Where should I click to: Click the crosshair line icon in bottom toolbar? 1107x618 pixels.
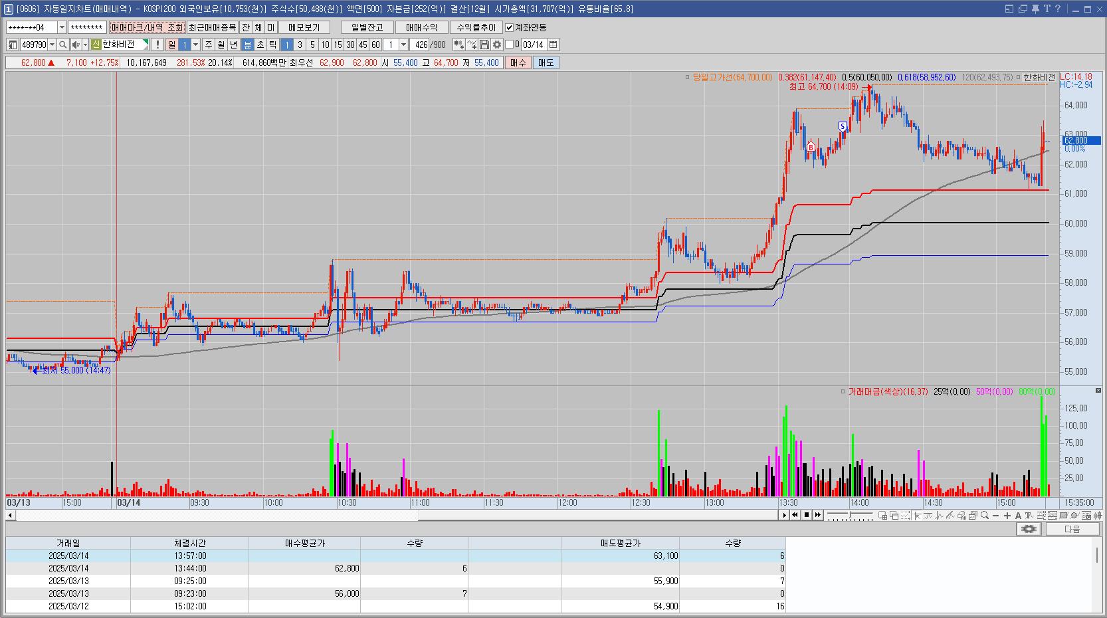point(917,515)
